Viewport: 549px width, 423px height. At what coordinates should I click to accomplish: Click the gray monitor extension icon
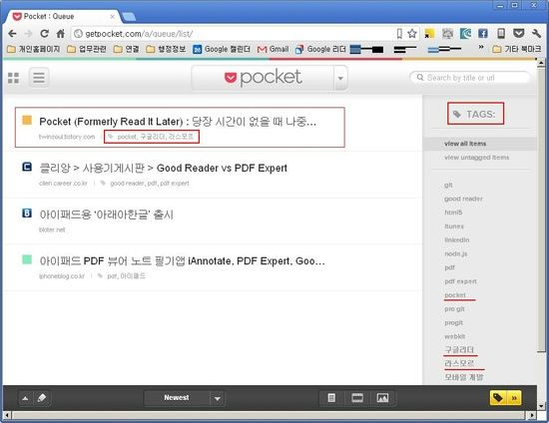click(x=447, y=34)
